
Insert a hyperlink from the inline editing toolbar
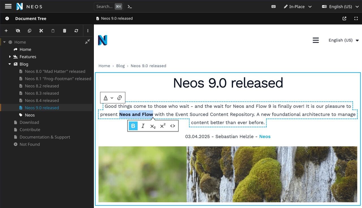[x=120, y=97]
